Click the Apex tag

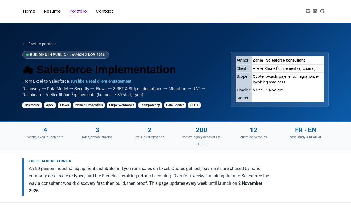coord(50,105)
